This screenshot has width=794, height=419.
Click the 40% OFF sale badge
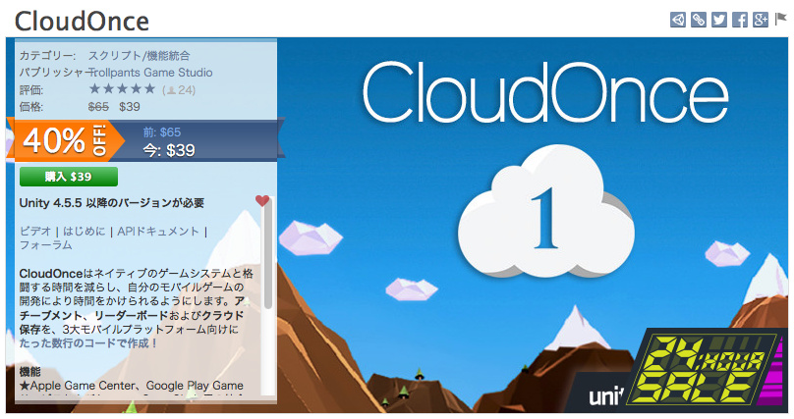pyautogui.click(x=66, y=140)
